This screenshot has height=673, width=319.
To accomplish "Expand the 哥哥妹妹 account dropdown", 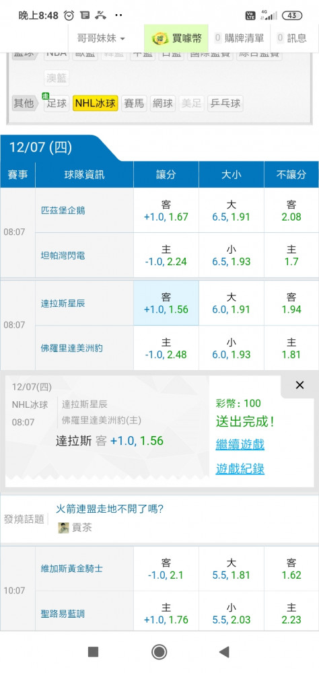I will point(101,38).
